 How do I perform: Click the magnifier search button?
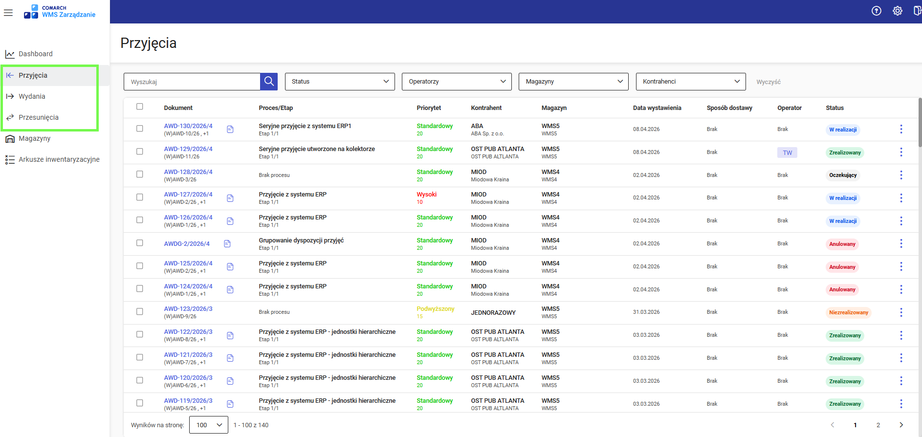click(269, 82)
